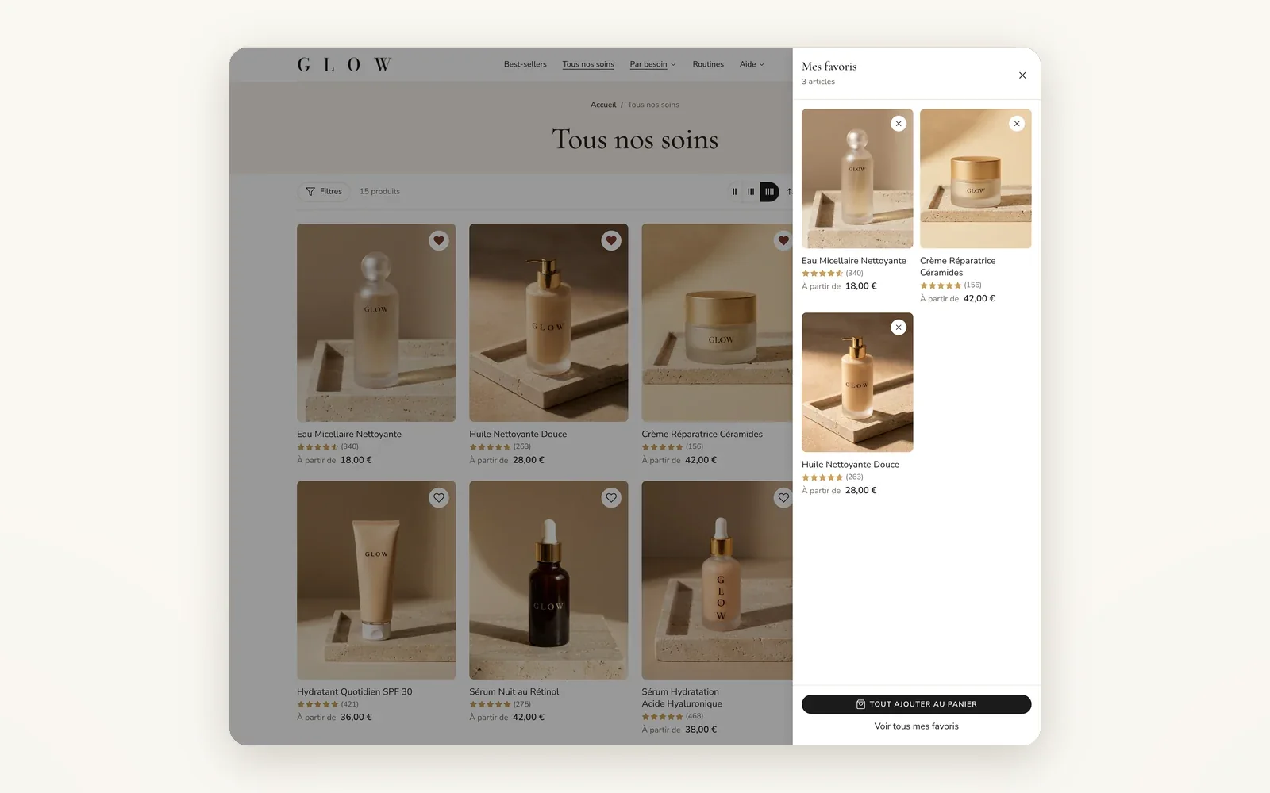1270x793 pixels.
Task: Click the 3 articles count in panel
Action: click(x=818, y=82)
